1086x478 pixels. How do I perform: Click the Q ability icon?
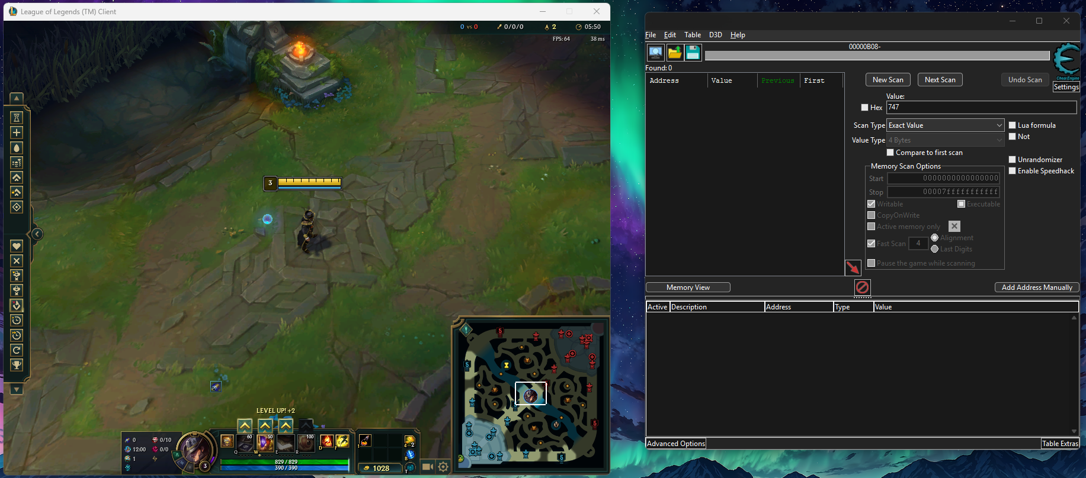[245, 443]
